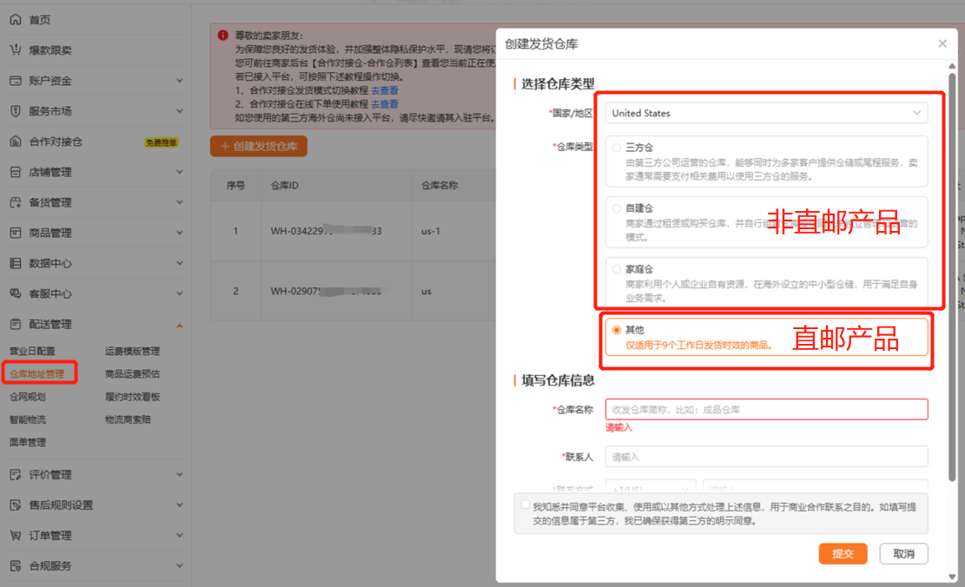Open 爆款跟卖 cart icon in sidebar
This screenshot has height=587, width=965.
tap(15, 50)
